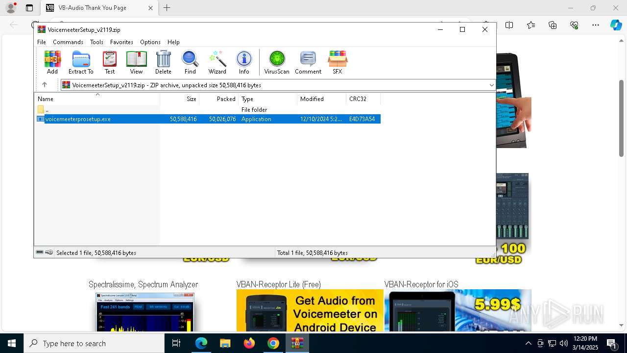
Task: Run the Test archive tool
Action: point(110,62)
